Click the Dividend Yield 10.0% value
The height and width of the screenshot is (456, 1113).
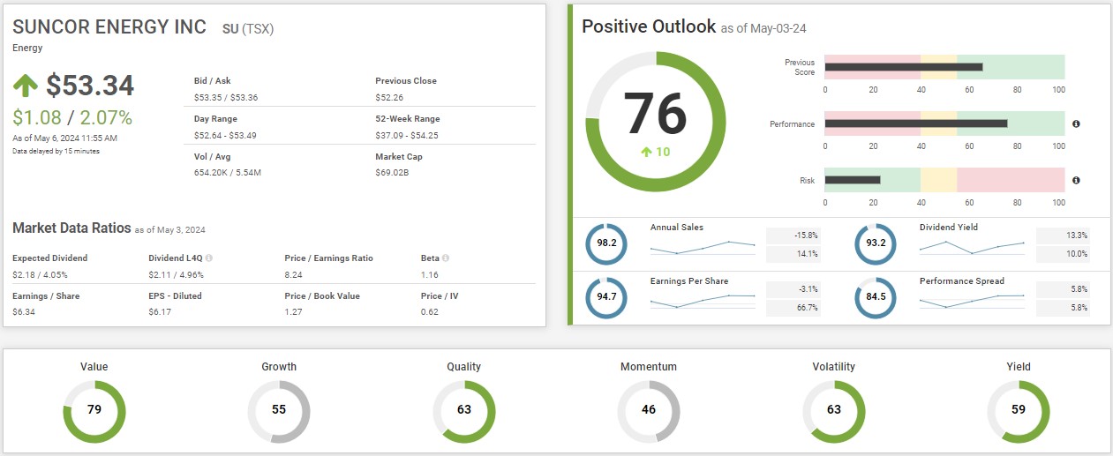(x=1063, y=254)
